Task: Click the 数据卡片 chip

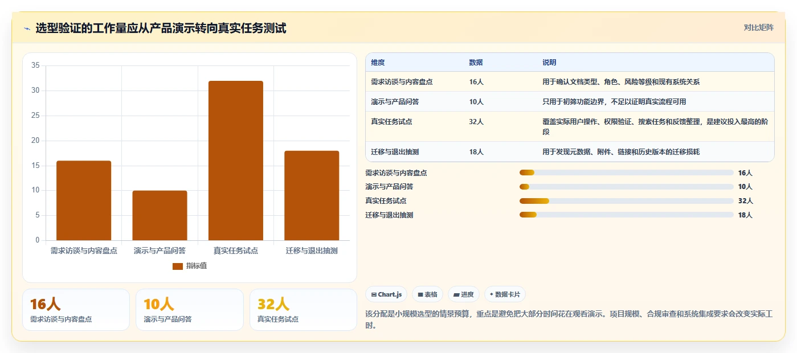Action: click(x=505, y=294)
